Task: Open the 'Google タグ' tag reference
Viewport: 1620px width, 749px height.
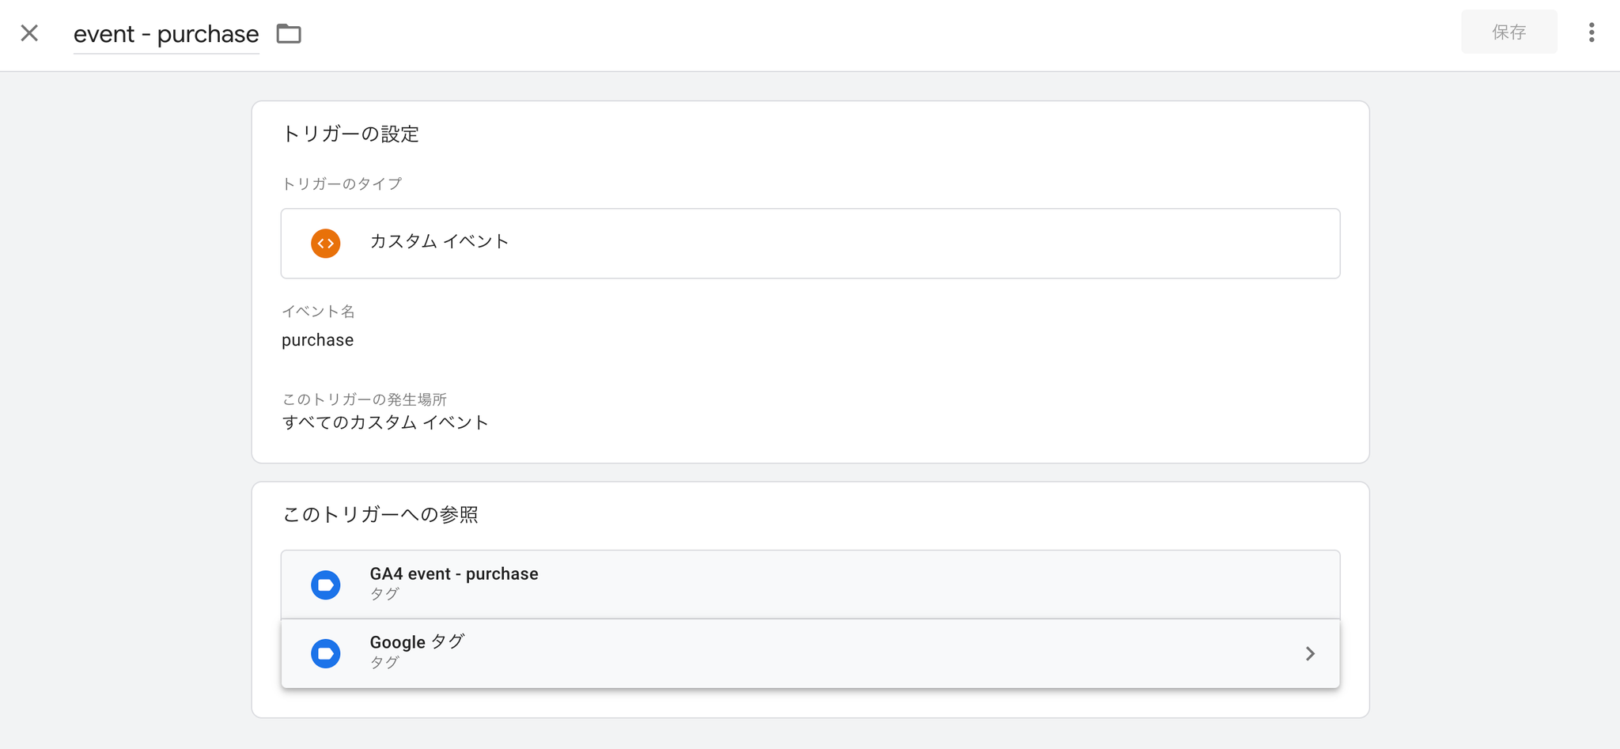Action: (x=810, y=653)
